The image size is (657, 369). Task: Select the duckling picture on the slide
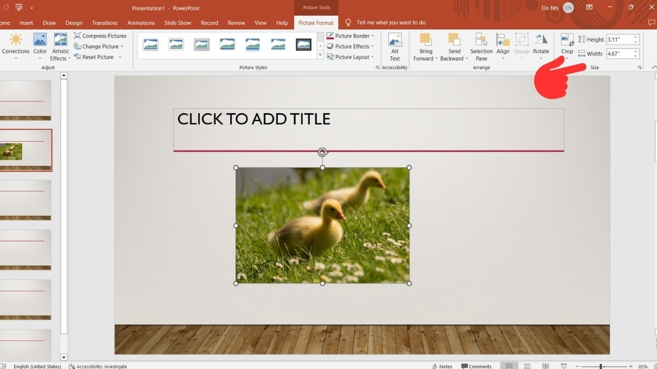[x=322, y=225]
